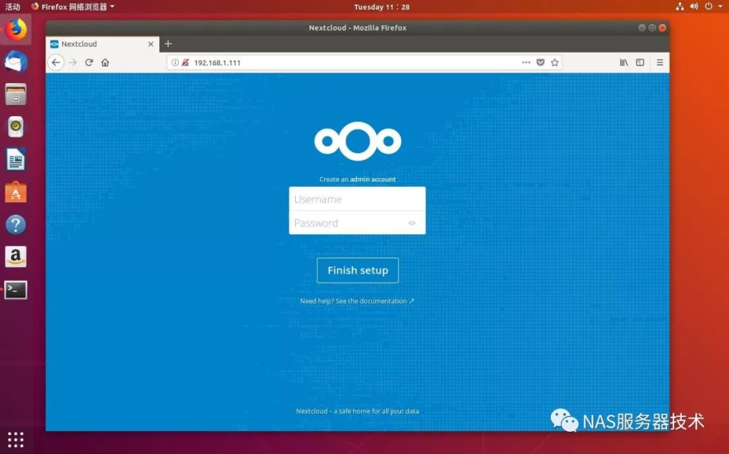
Task: Open the 活动 Activities overview
Action: coord(13,7)
